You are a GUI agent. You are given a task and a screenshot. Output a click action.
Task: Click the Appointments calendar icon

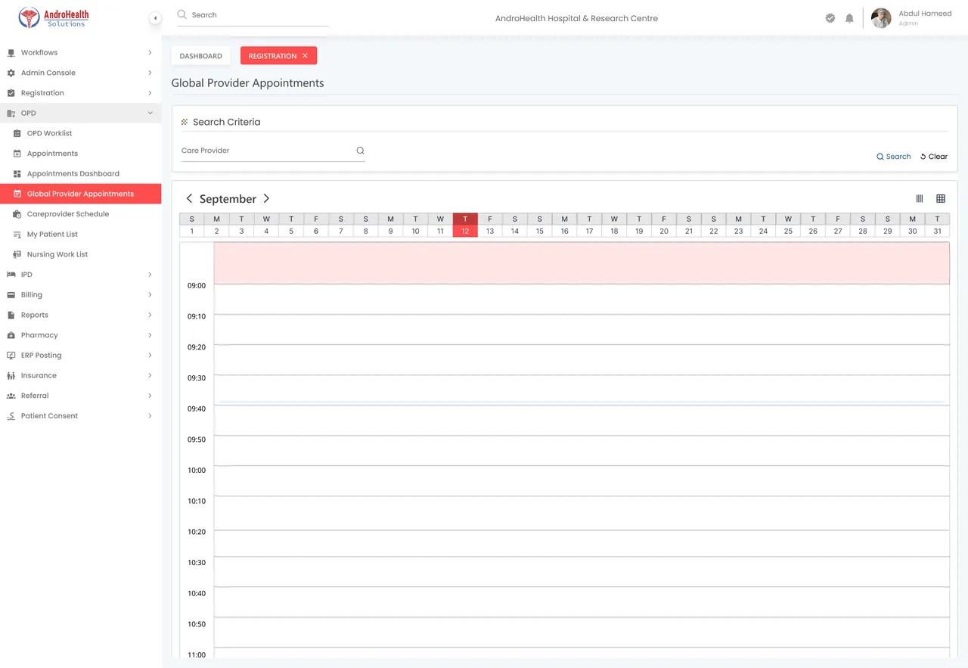tap(17, 154)
